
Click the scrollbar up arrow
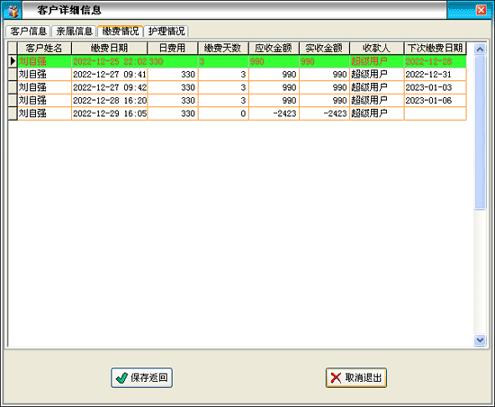(480, 49)
